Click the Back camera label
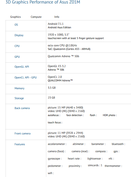This screenshot has width=131, height=177. coord(22,108)
